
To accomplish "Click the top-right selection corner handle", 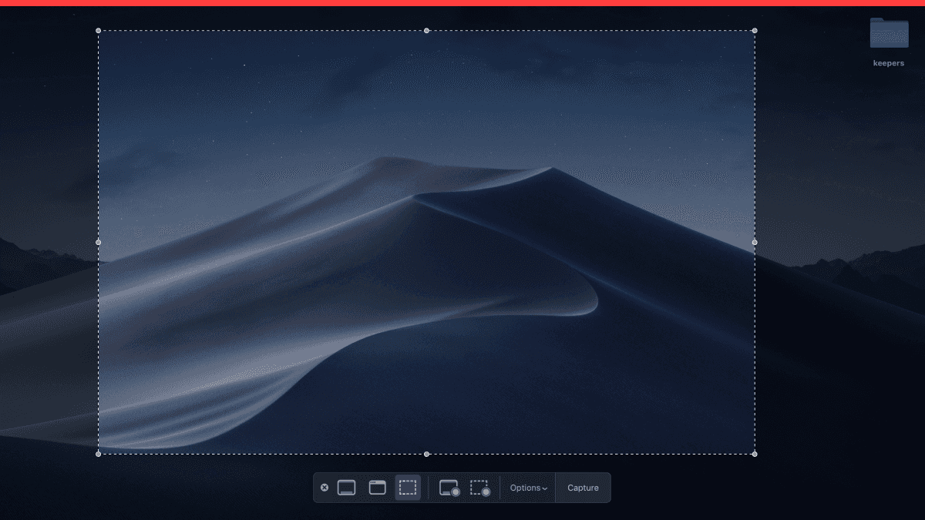I will tap(755, 31).
